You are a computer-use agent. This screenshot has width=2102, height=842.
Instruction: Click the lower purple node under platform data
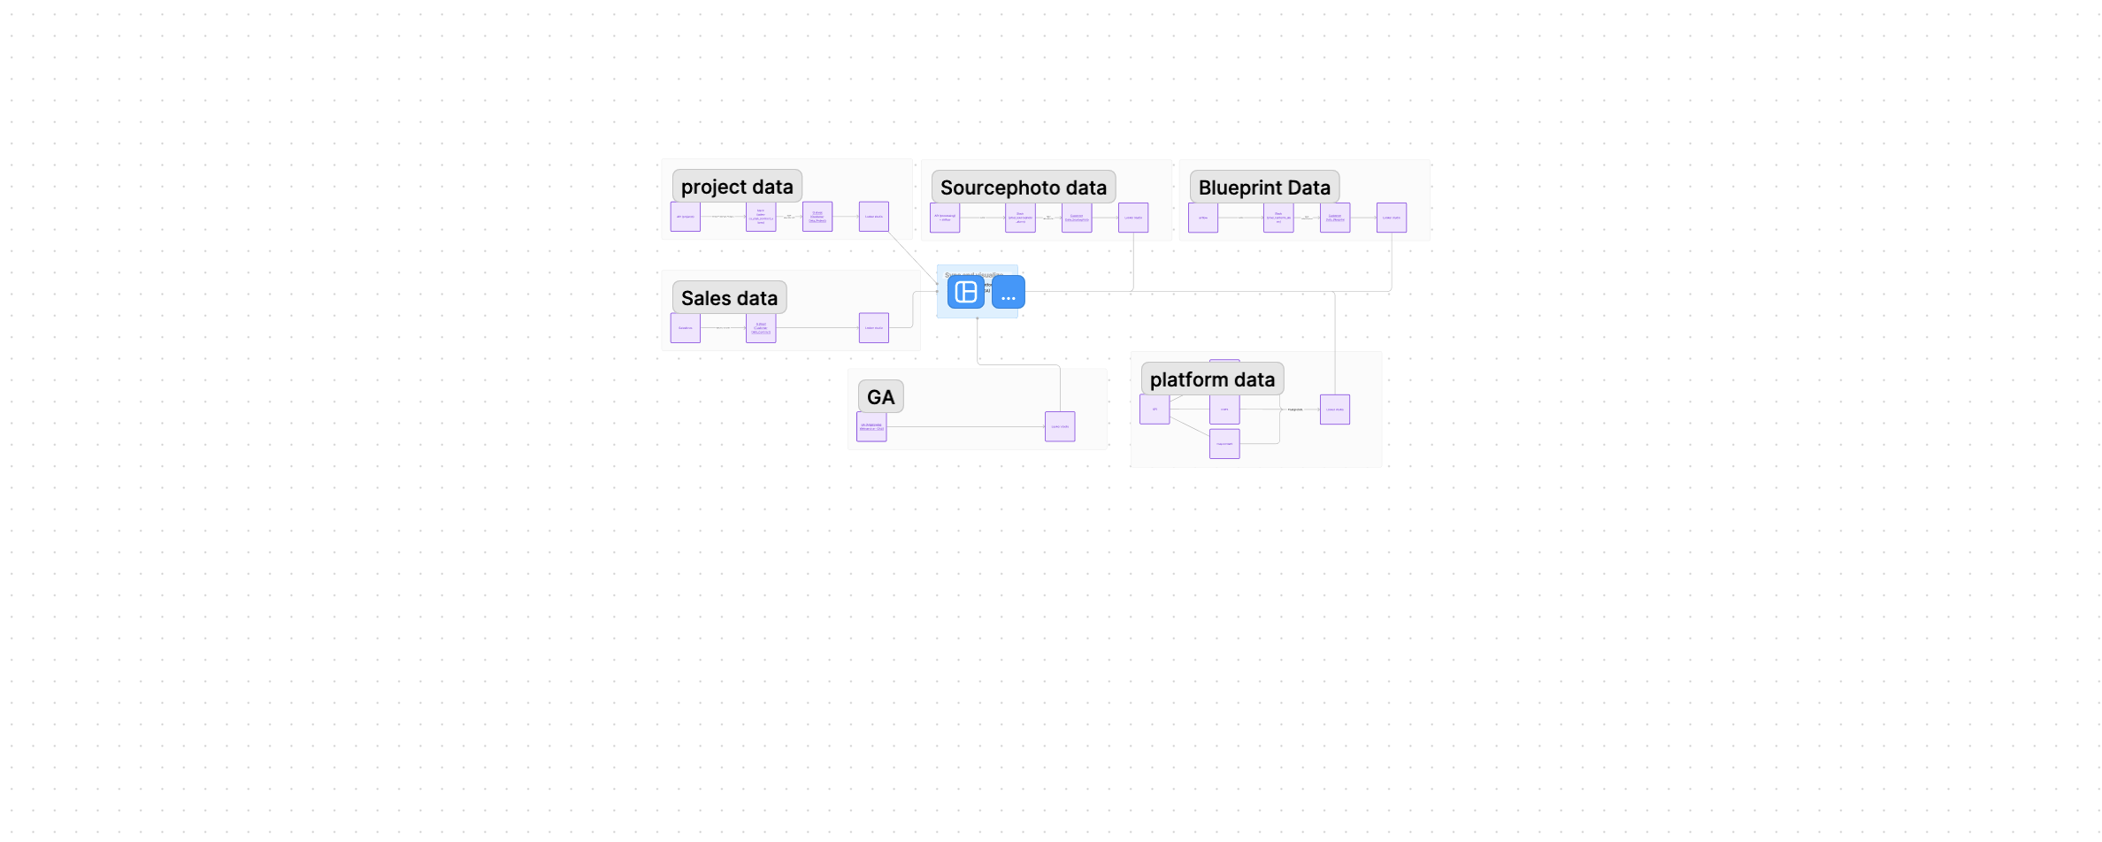[1224, 443]
